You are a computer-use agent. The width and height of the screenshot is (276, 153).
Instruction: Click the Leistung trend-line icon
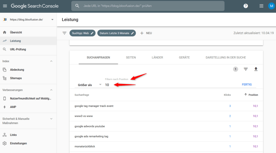tap(5, 41)
